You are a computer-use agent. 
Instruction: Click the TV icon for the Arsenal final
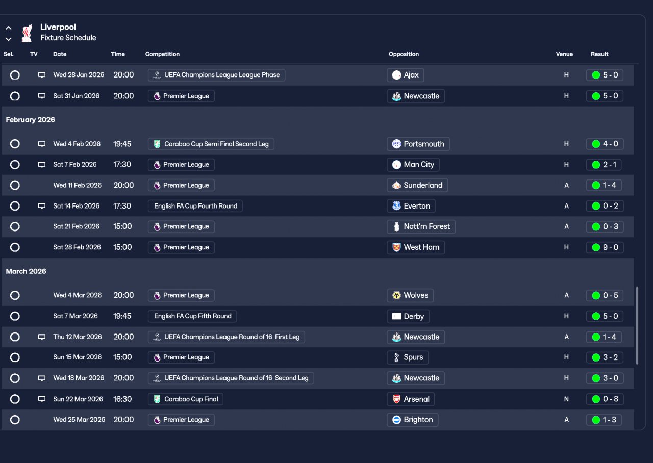pos(42,399)
